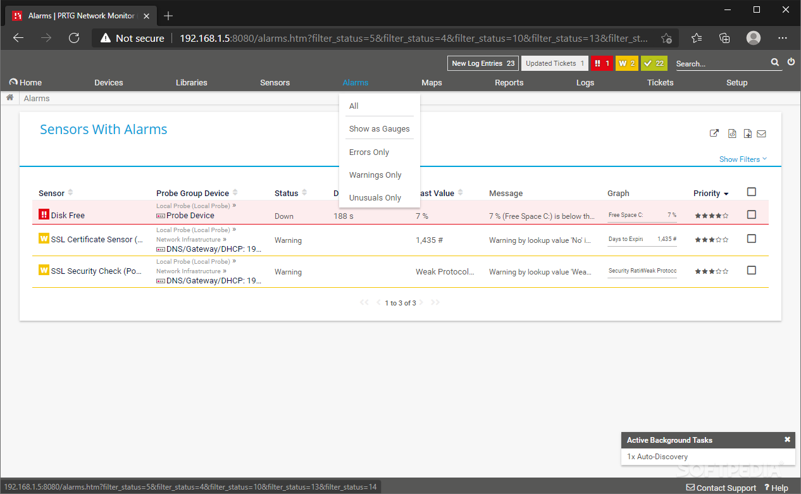801x494 pixels.
Task: Open the page in new window icon
Action: pyautogui.click(x=714, y=133)
